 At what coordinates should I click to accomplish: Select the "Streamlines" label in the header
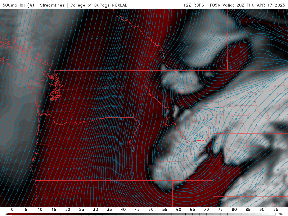tap(52, 5)
